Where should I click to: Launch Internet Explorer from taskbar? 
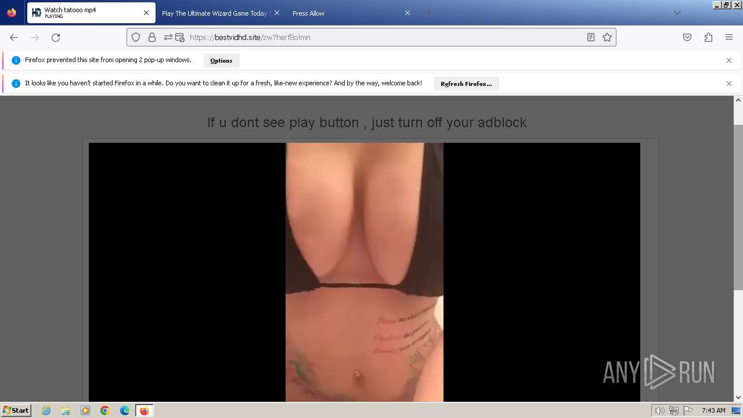coord(46,410)
